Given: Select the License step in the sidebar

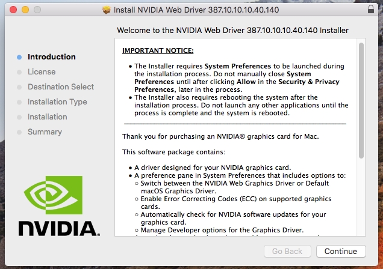Looking at the screenshot, I should click(42, 72).
